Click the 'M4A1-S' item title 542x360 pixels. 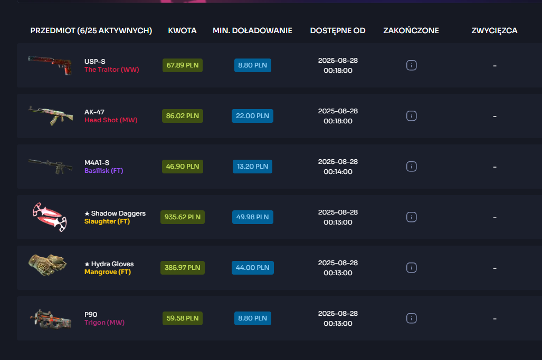tap(97, 162)
